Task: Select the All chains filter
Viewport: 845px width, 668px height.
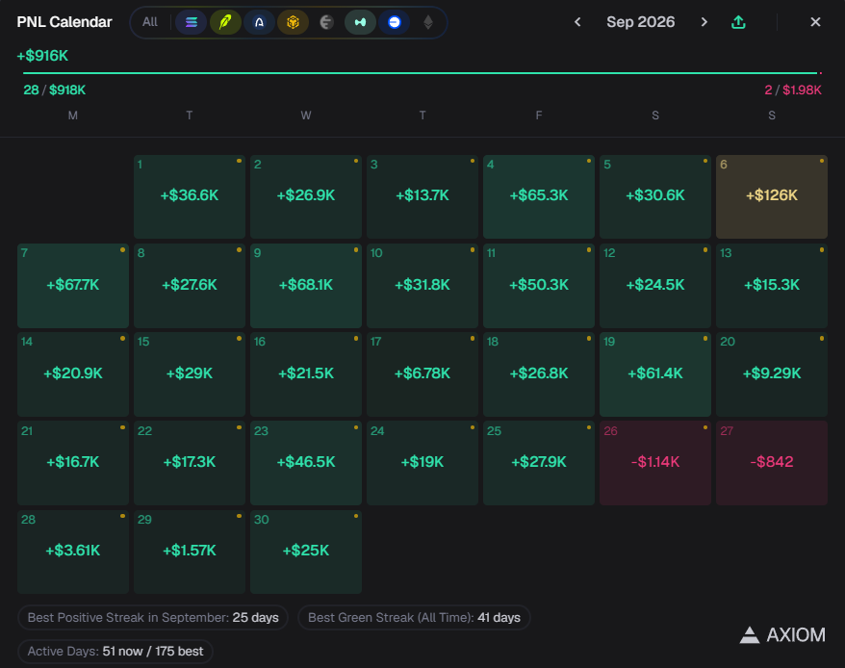Action: (x=150, y=22)
